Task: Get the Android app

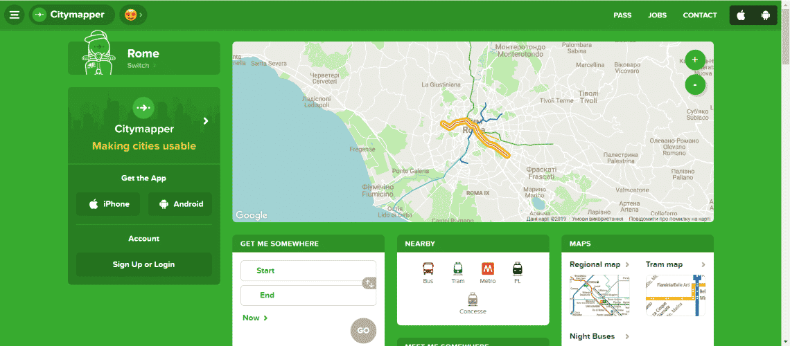Action: 180,204
